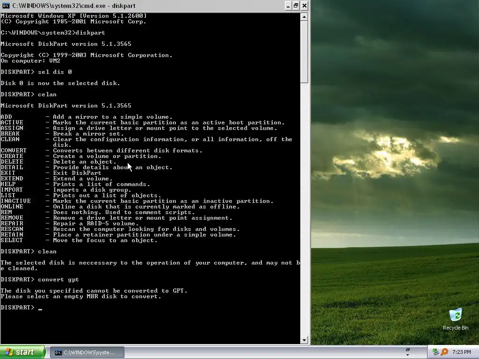Click the console scrollbar down arrow
This screenshot has width=479, height=359.
pyautogui.click(x=304, y=340)
